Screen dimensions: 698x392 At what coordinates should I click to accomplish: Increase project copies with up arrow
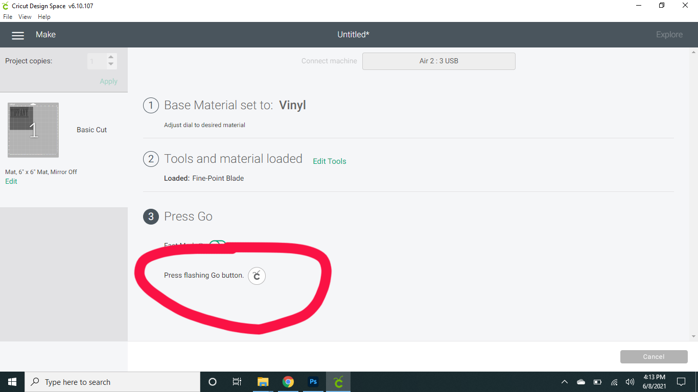[x=111, y=57]
